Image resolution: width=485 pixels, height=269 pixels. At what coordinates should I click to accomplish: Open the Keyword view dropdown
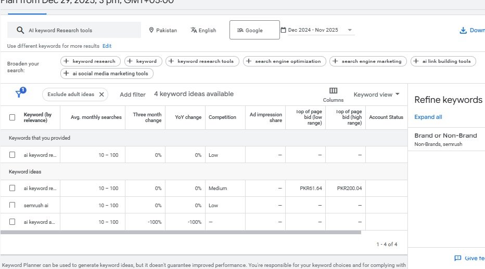coord(376,95)
